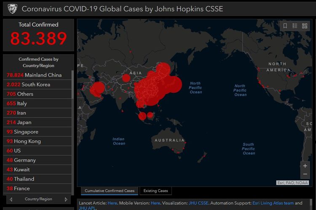Go to next Country/Region list page
Screen dimensions: 316x210
pyautogui.click(x=66, y=199)
